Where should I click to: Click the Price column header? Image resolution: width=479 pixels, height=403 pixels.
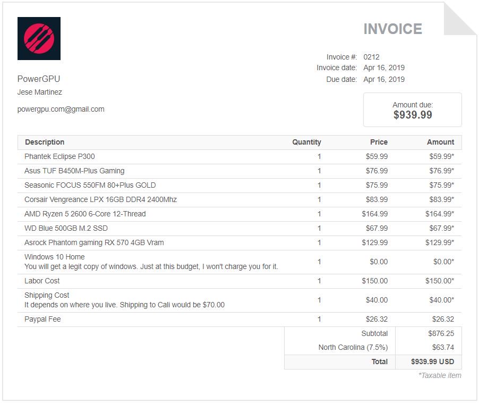(379, 142)
